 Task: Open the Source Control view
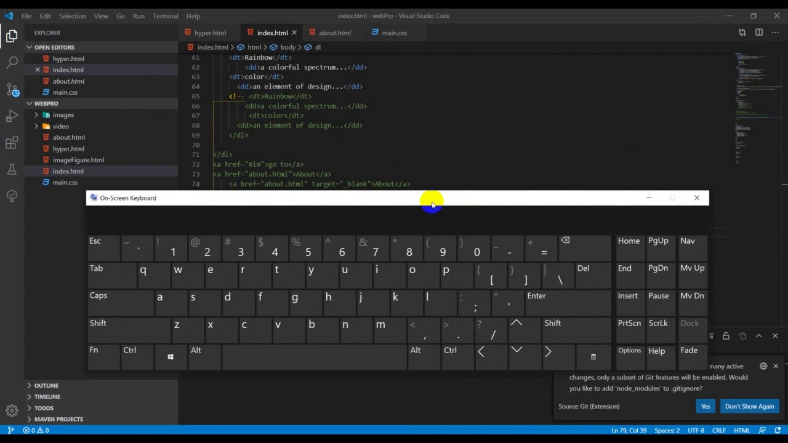(12, 90)
